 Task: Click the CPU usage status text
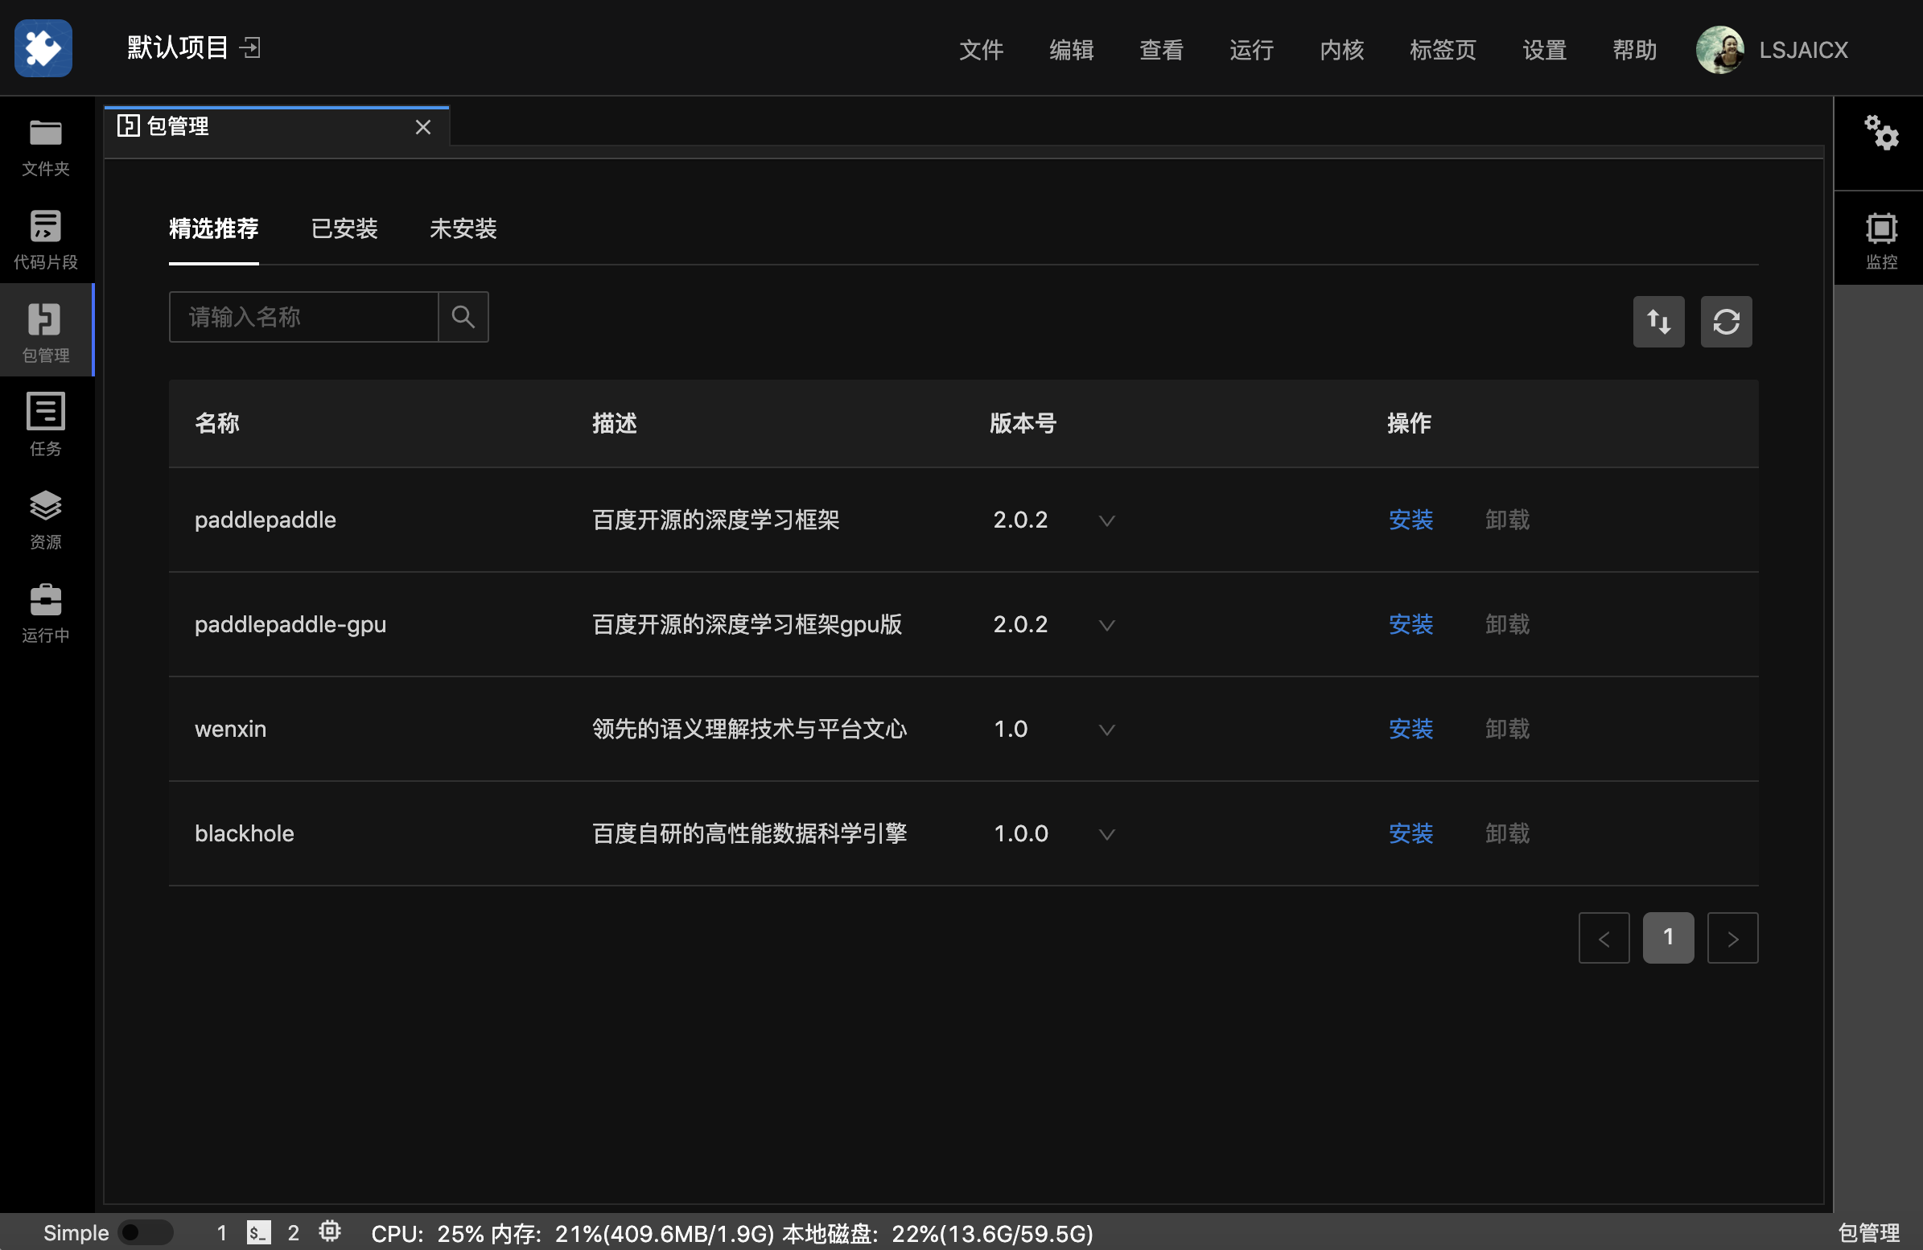point(427,1234)
